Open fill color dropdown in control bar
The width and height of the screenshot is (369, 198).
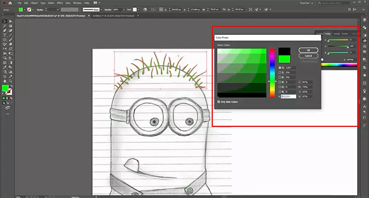point(24,10)
